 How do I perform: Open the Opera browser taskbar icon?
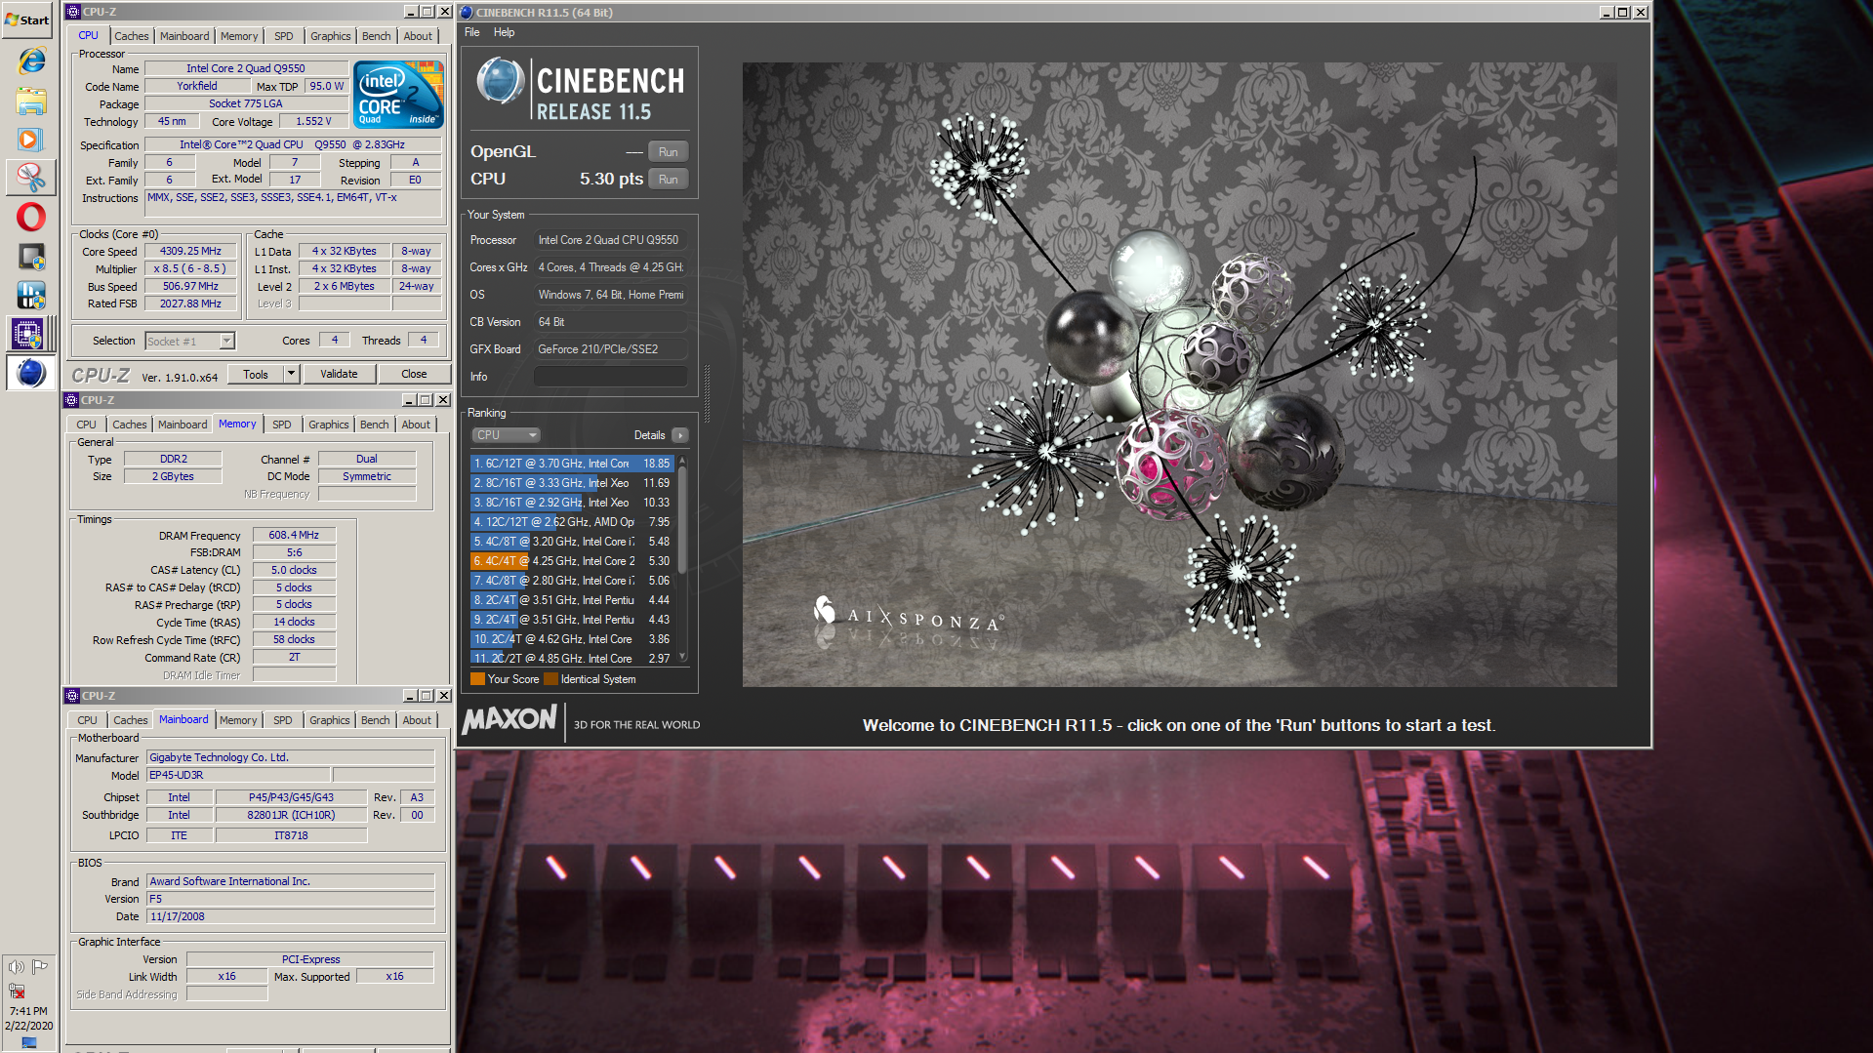(30, 217)
